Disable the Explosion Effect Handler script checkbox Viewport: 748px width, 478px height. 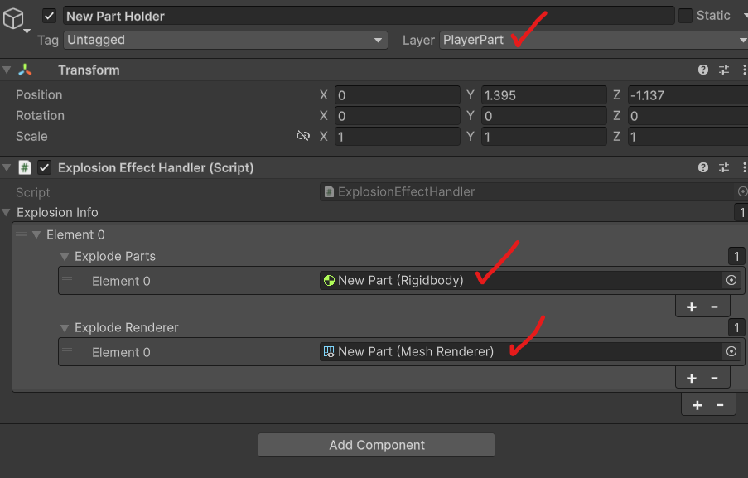45,168
